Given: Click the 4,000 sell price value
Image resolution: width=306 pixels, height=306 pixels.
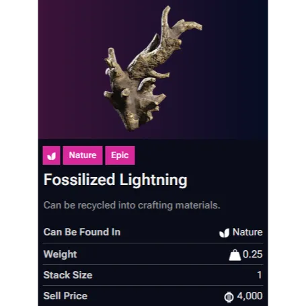Looking at the screenshot, I should (250, 296).
